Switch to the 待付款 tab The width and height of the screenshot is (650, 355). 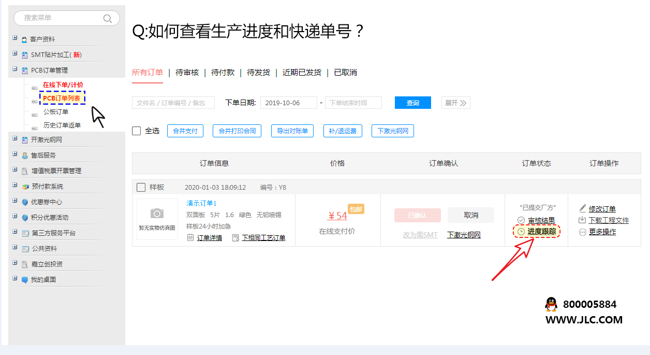pyautogui.click(x=223, y=73)
